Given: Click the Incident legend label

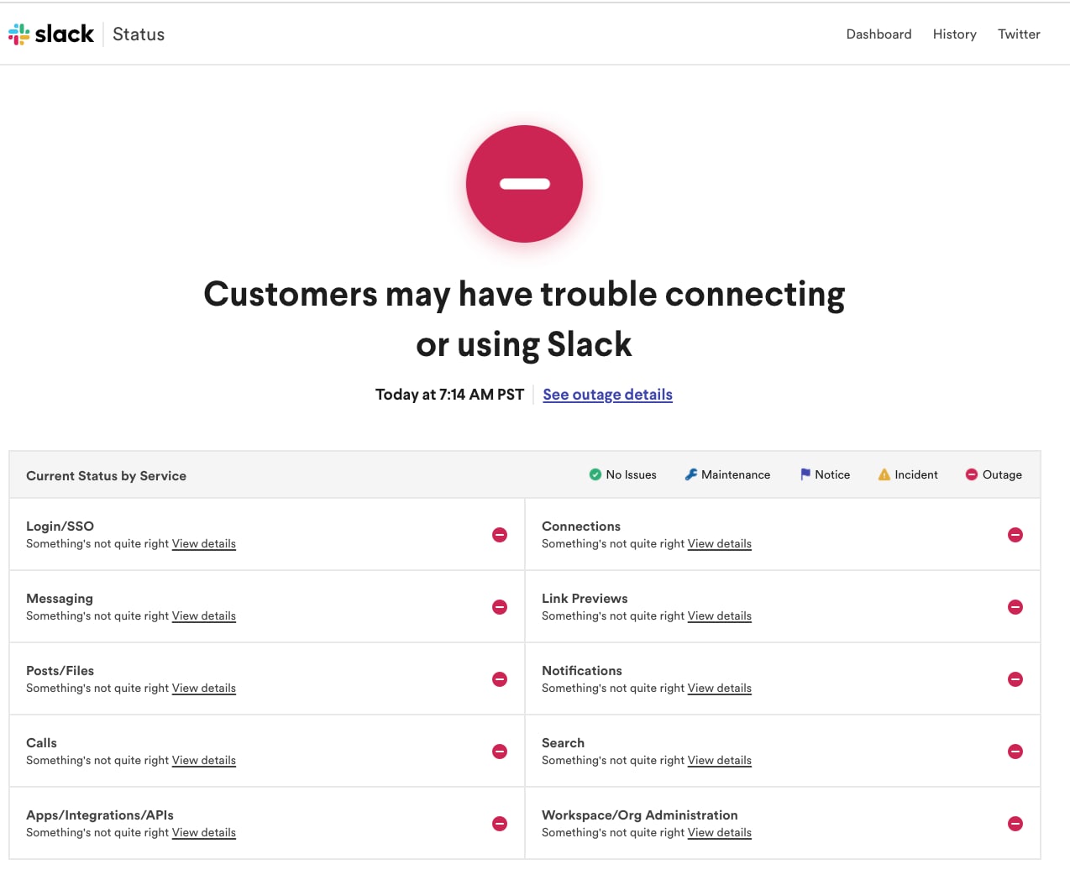Looking at the screenshot, I should click(x=916, y=474).
